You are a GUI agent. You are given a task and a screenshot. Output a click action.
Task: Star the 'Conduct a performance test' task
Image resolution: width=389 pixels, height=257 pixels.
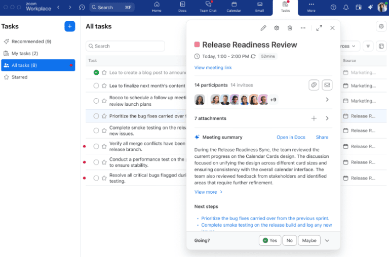[104, 162]
